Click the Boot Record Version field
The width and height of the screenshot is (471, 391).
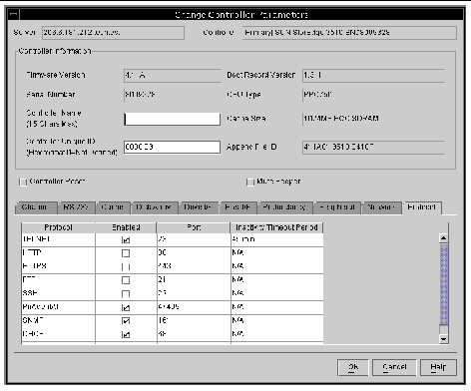pos(373,76)
